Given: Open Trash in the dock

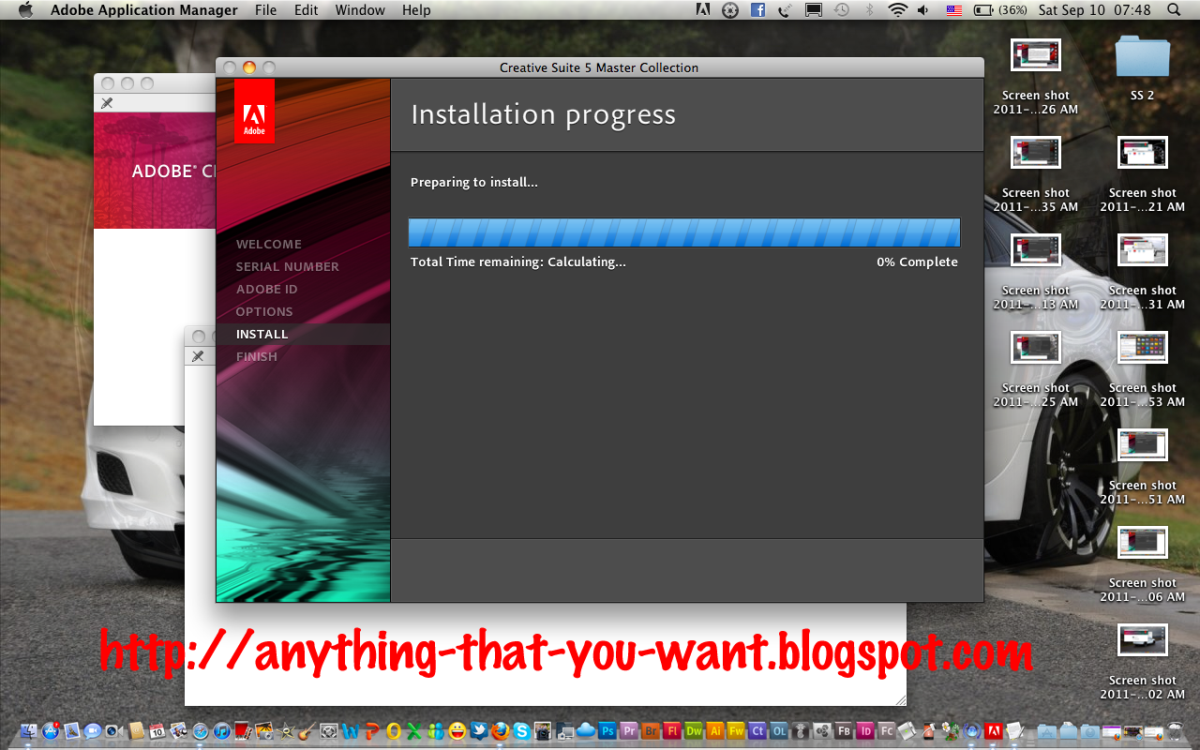Looking at the screenshot, I should pos(1175,731).
